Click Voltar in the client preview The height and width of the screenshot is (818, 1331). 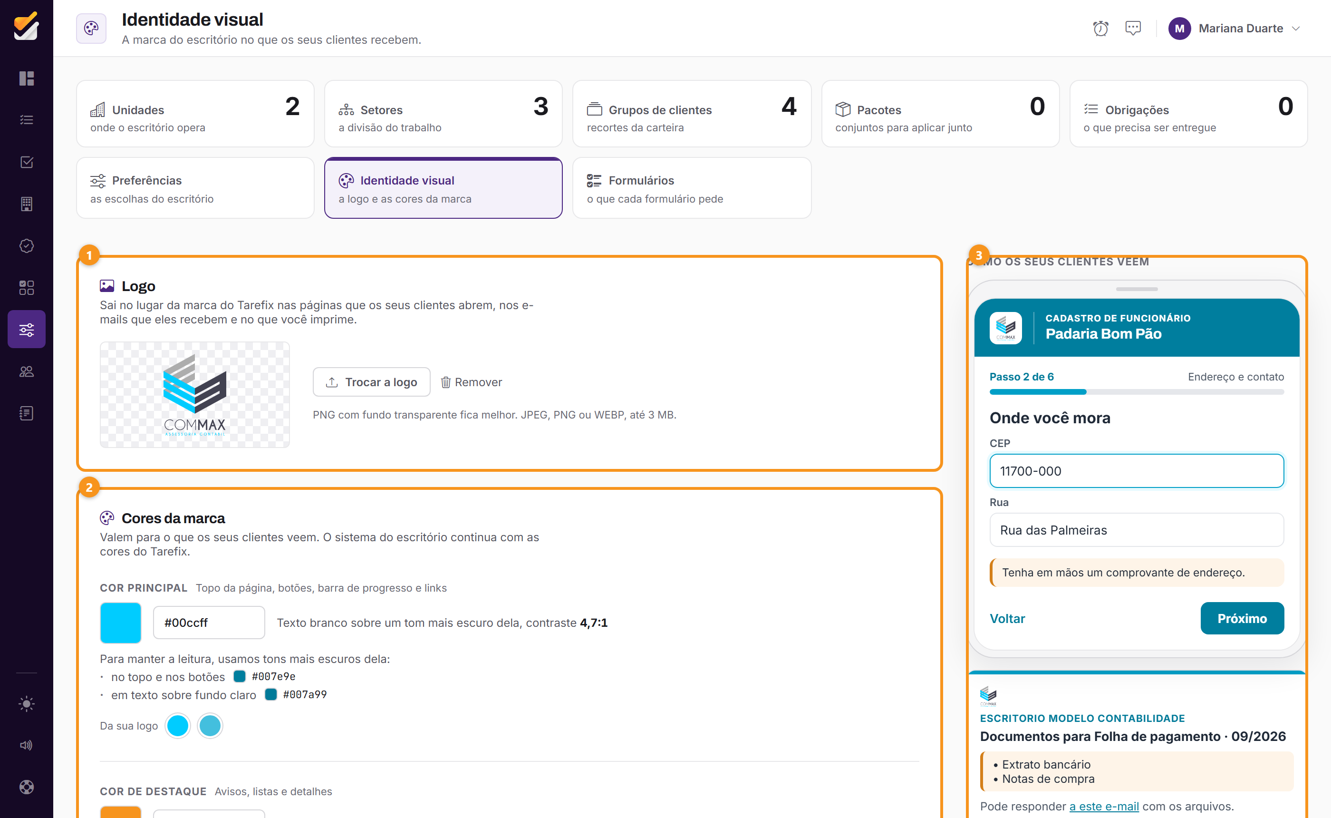[1007, 618]
